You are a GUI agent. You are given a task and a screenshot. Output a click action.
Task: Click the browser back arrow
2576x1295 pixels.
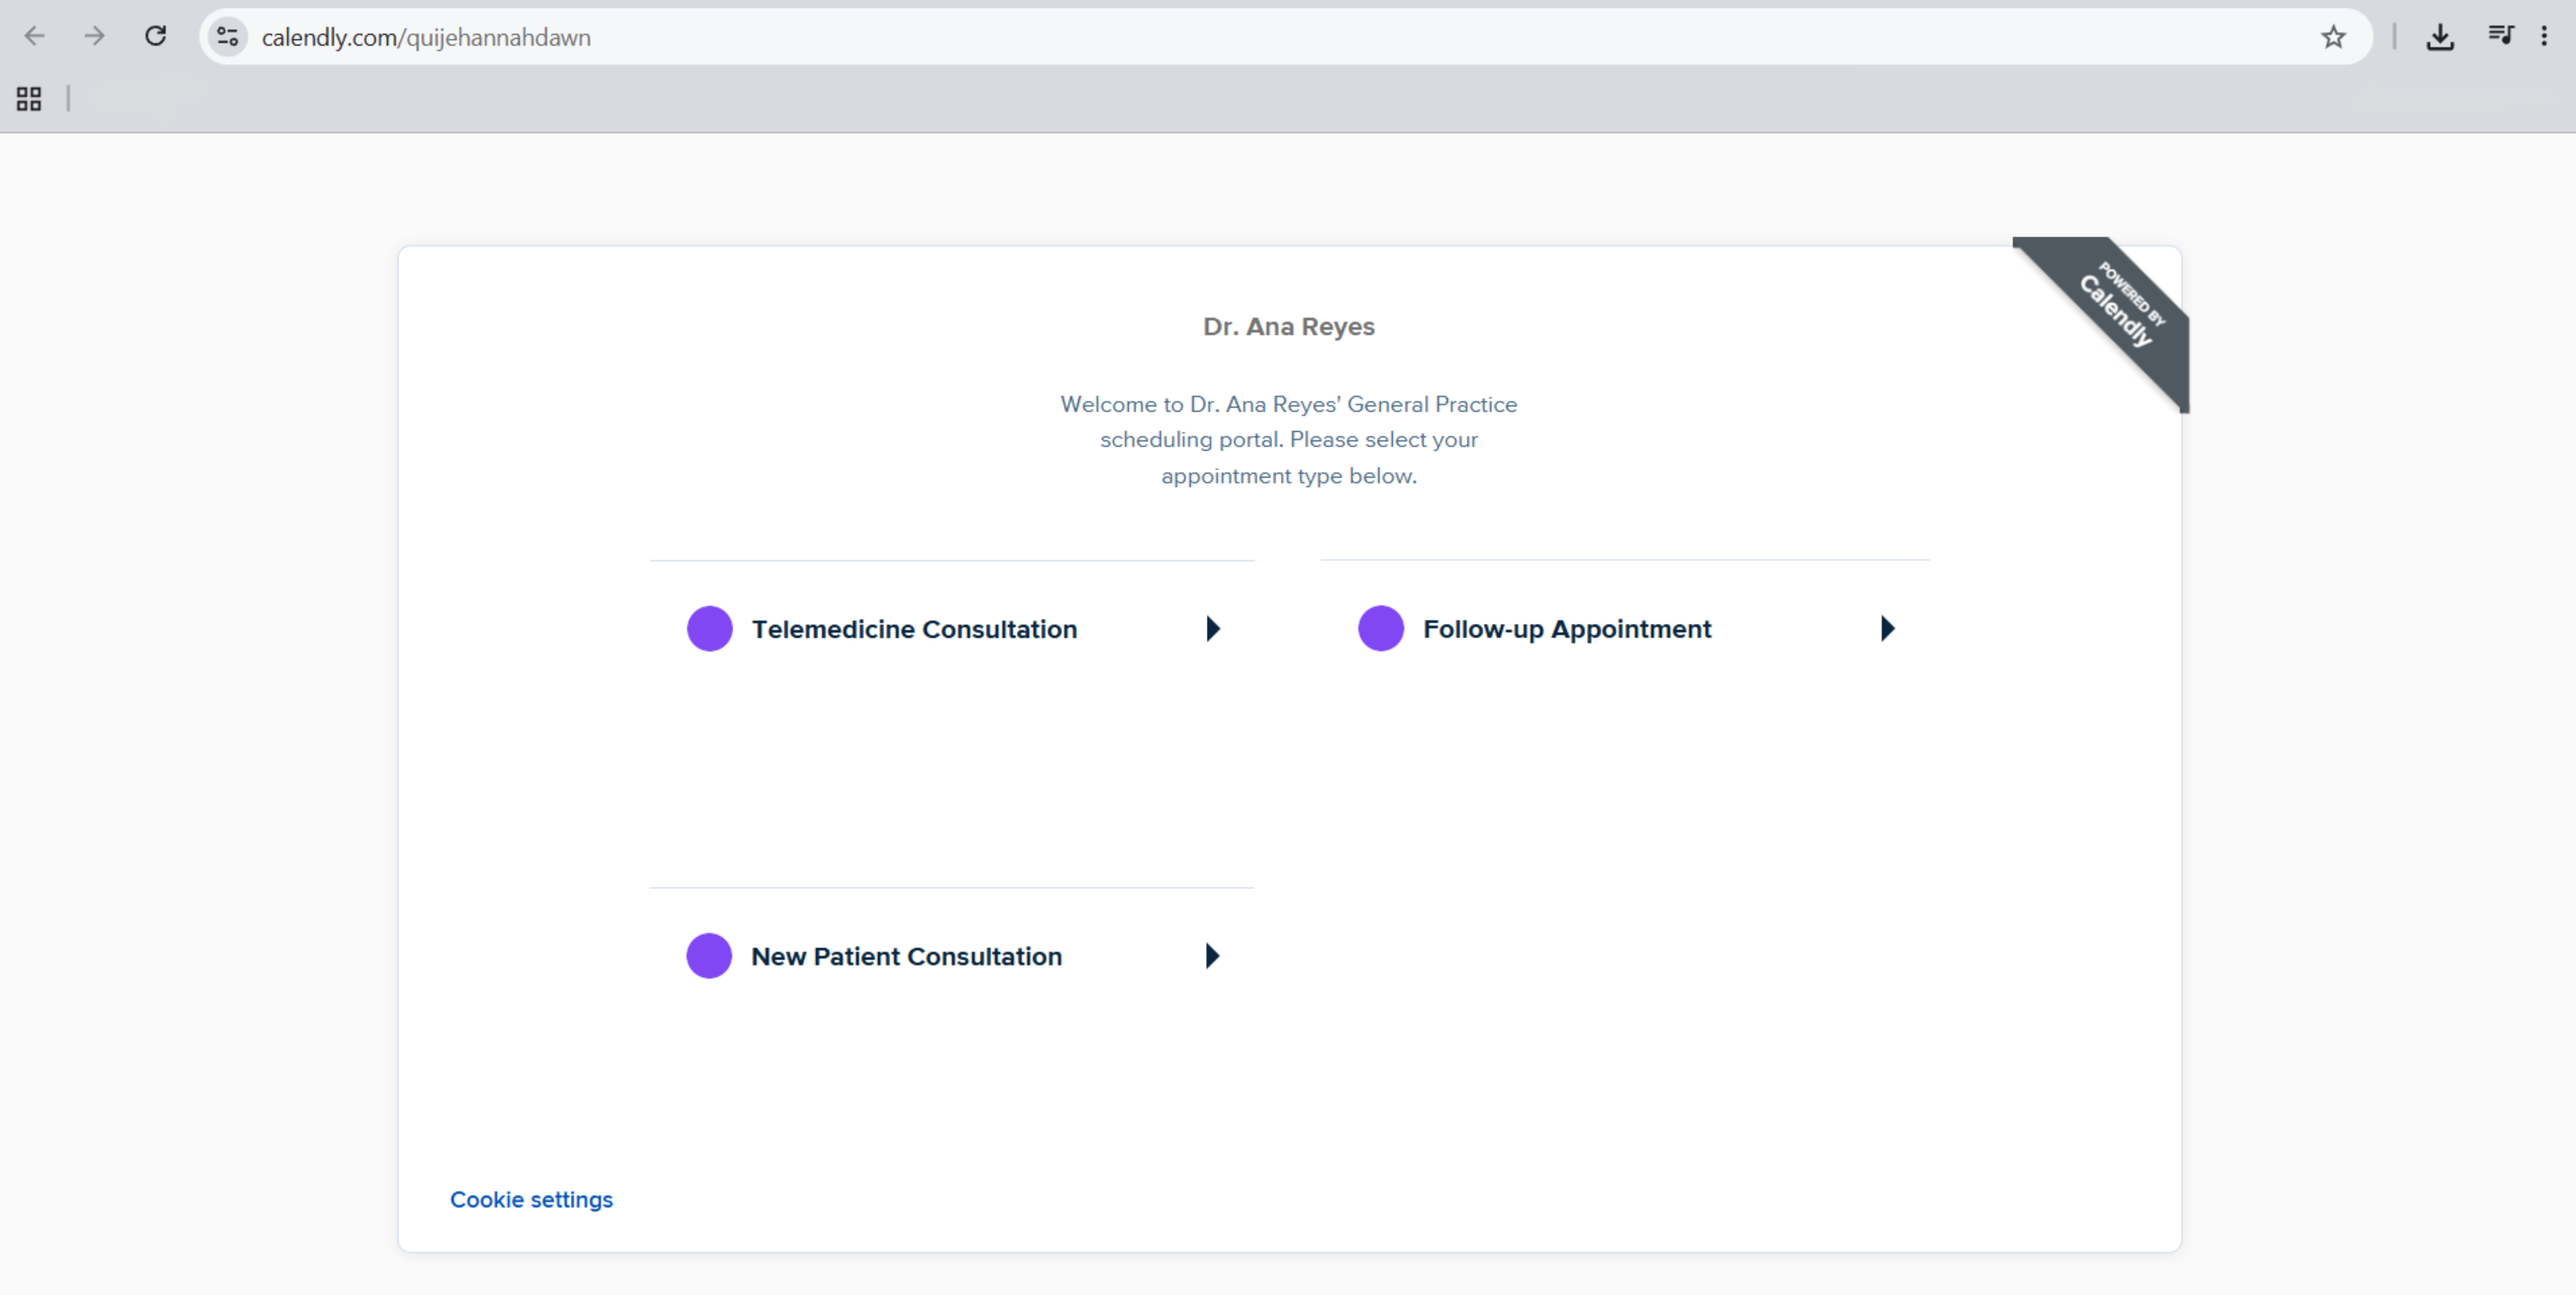[35, 37]
